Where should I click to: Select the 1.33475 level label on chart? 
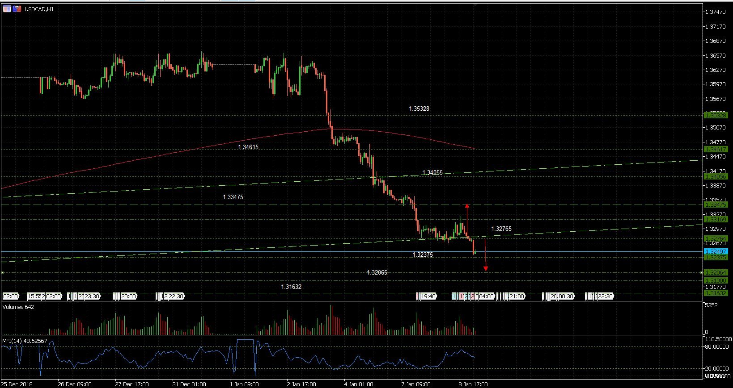[233, 197]
